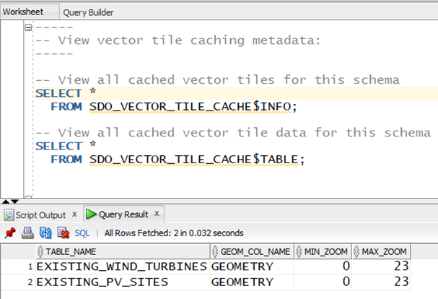438x299 pixels.
Task: Select row number 1 header
Action: 18,266
